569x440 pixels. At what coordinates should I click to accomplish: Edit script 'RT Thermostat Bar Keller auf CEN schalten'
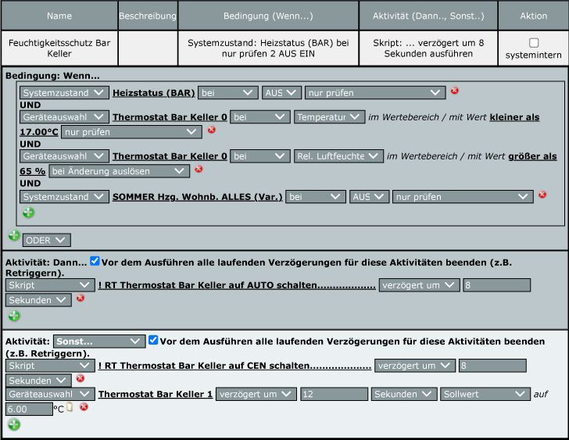click(234, 366)
